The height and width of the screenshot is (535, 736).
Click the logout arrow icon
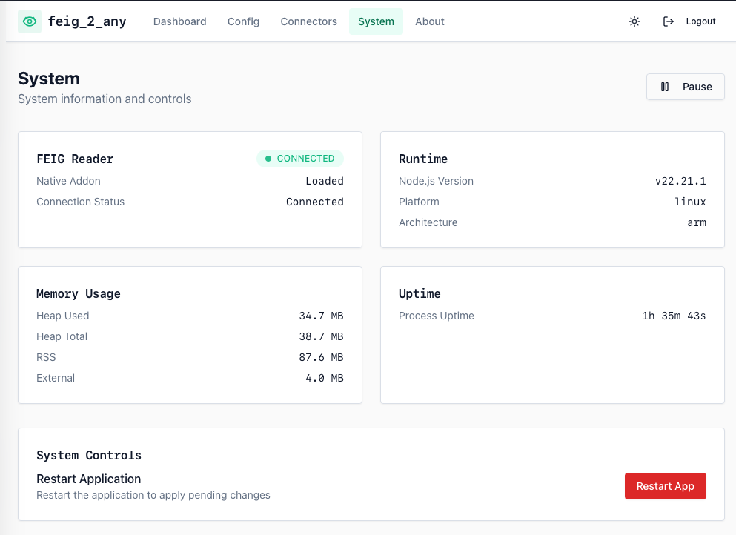pyautogui.click(x=669, y=21)
